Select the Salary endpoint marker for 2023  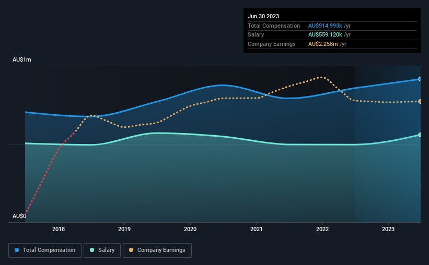420,135
